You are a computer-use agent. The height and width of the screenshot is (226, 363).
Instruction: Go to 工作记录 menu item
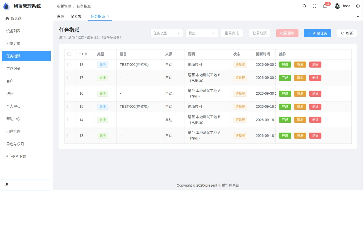coord(26,69)
